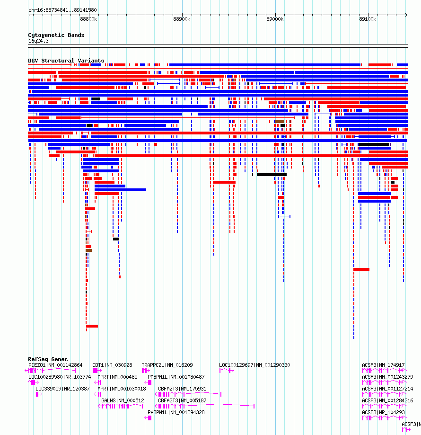The width and height of the screenshot is (421, 435).
Task: Click the GALNS|NM_000512 gene label
Action: [x=123, y=400]
